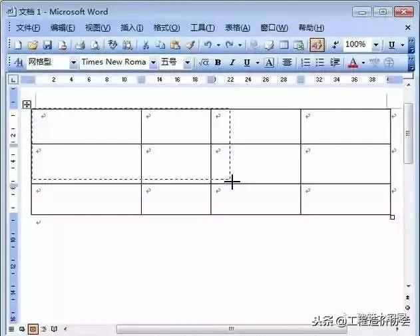Cut selection with scissors icon
This screenshot has height=336, width=420.
[146, 45]
